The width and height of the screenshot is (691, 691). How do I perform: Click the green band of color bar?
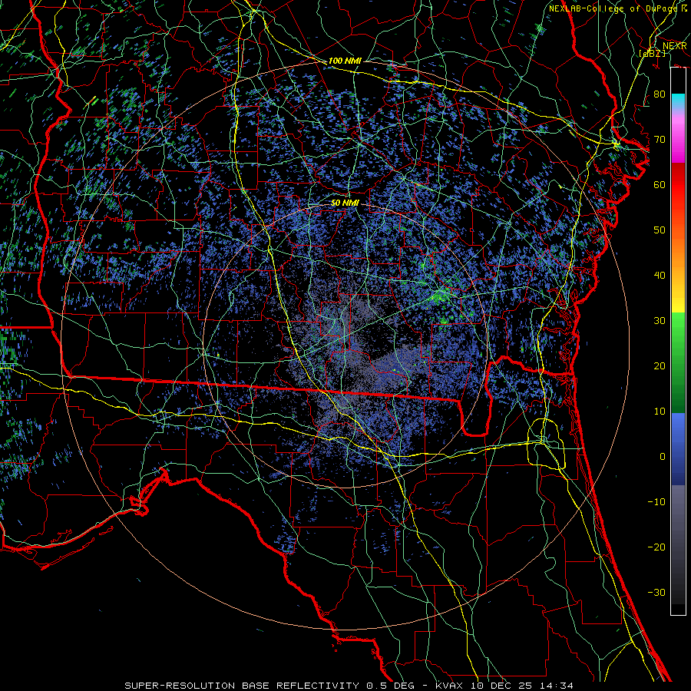pyautogui.click(x=678, y=362)
